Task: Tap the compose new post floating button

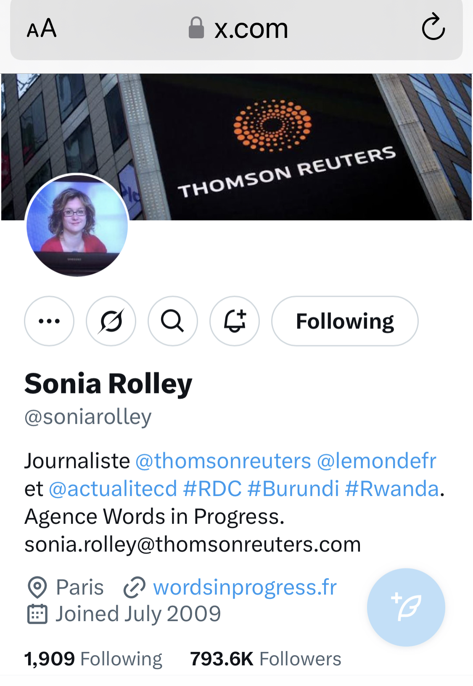Action: coord(406,607)
